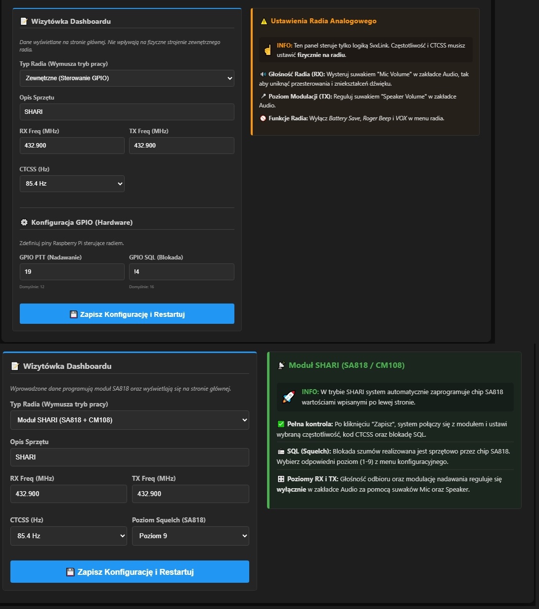Image resolution: width=539 pixels, height=609 pixels.
Task: Click the 'GPIO SQL (Blokada)' label
Action: [156, 257]
